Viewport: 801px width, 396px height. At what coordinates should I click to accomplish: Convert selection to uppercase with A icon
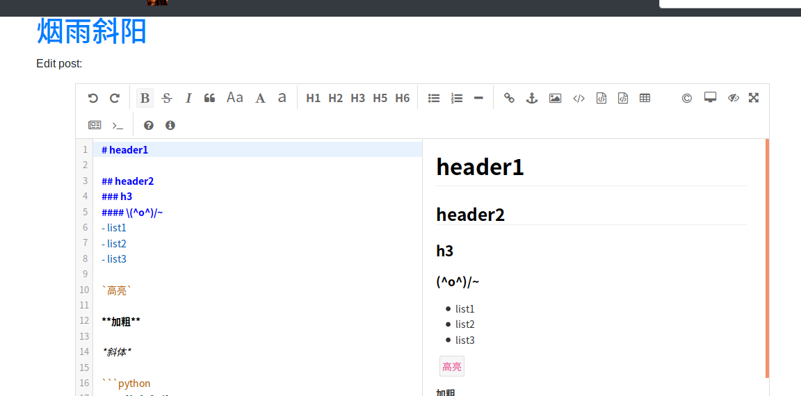pos(261,98)
